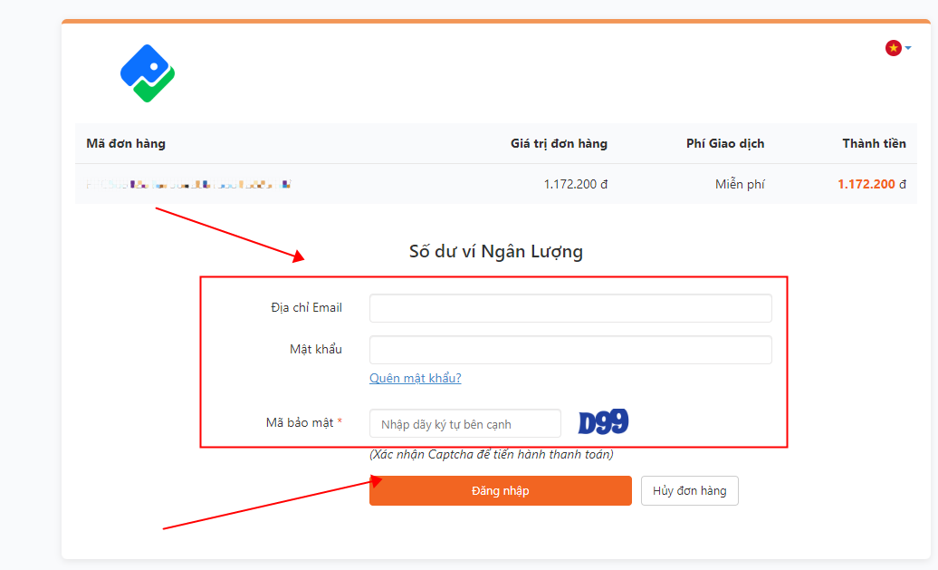
Task: Click the blurred order code cell
Action: [x=188, y=185]
